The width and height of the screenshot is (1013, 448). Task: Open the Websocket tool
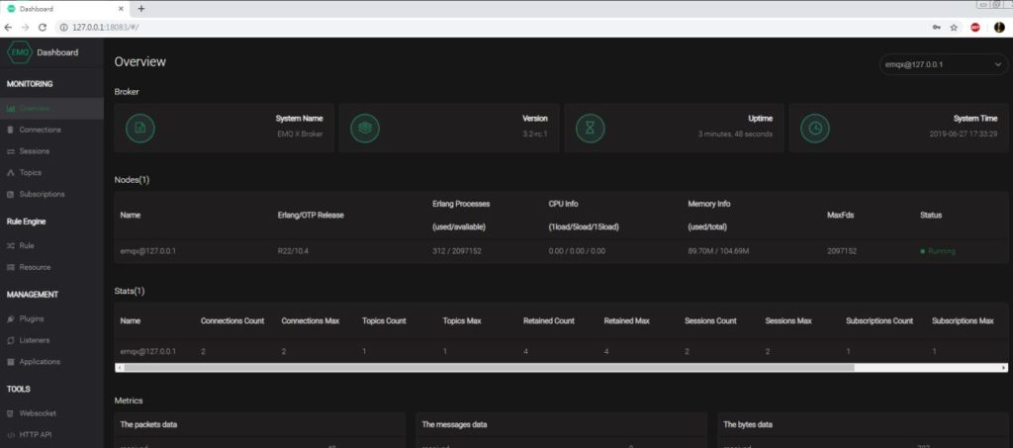coord(37,412)
